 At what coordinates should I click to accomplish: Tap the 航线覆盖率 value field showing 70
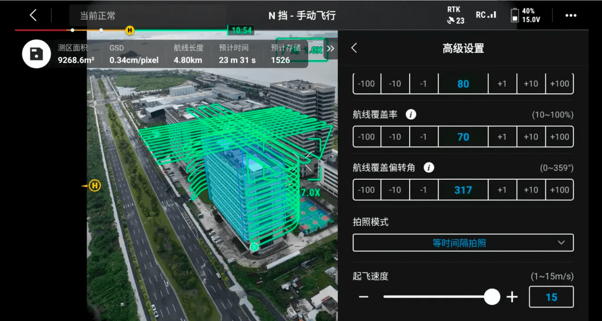point(463,137)
